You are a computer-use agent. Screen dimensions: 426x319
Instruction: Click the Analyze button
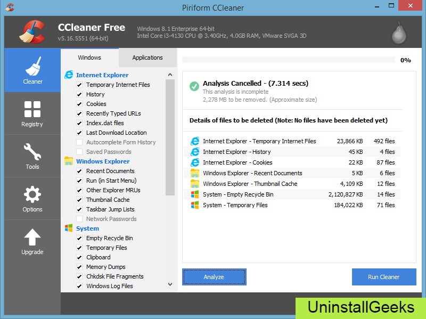pos(214,277)
